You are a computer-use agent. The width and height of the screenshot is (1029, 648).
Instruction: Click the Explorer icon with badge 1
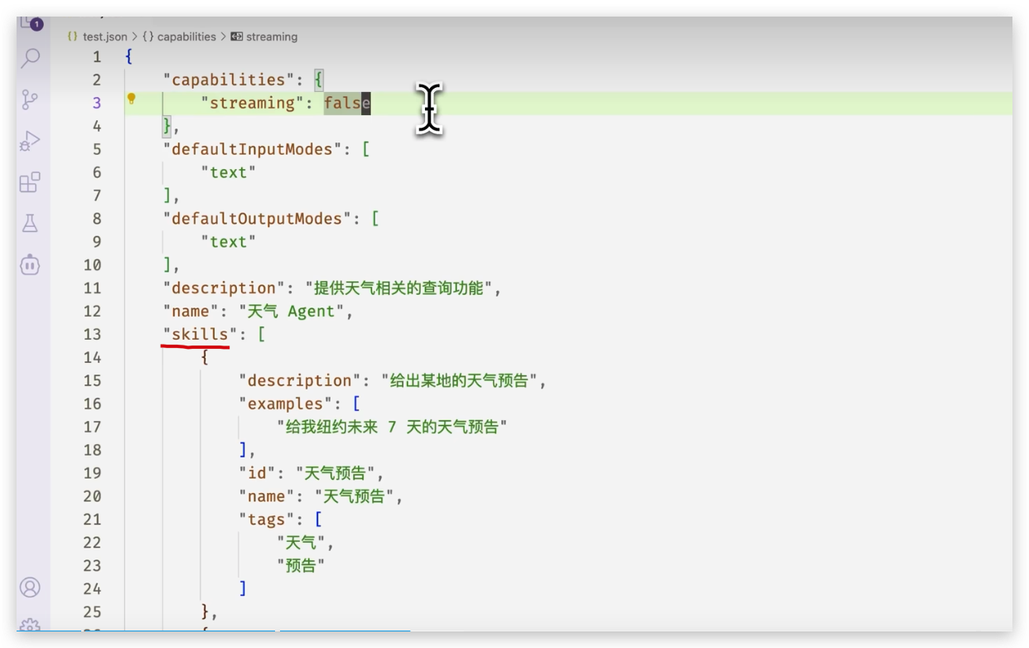point(31,23)
